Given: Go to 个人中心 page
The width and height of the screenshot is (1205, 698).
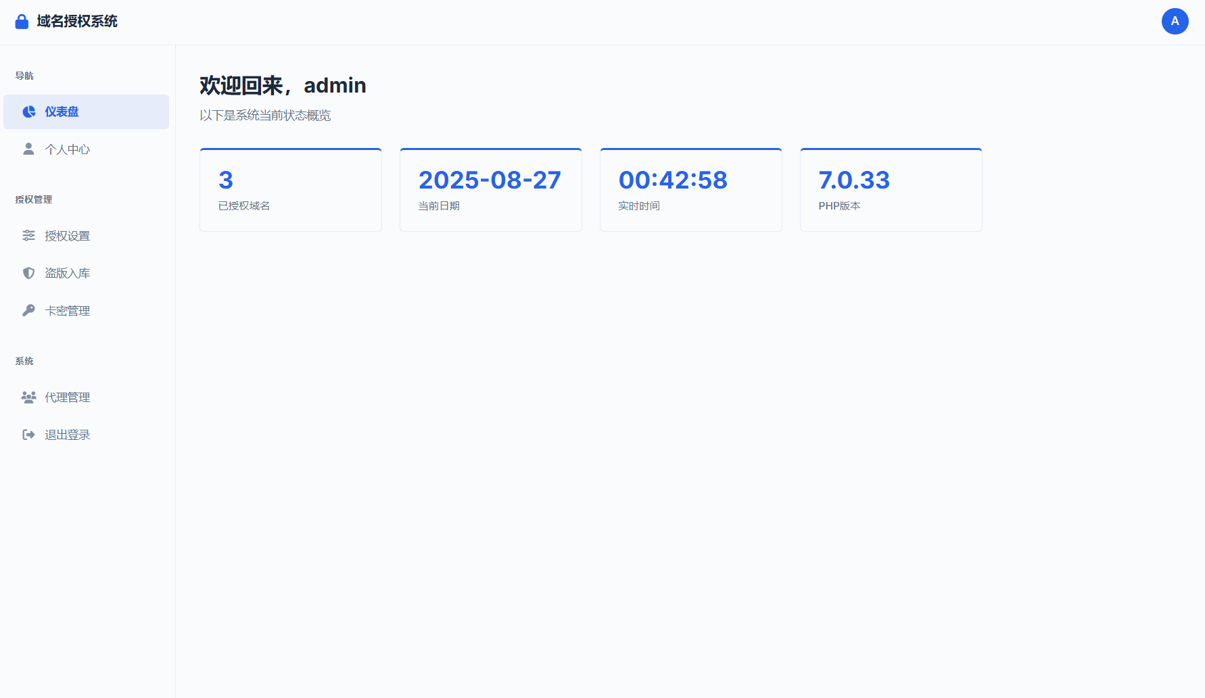Looking at the screenshot, I should [68, 149].
